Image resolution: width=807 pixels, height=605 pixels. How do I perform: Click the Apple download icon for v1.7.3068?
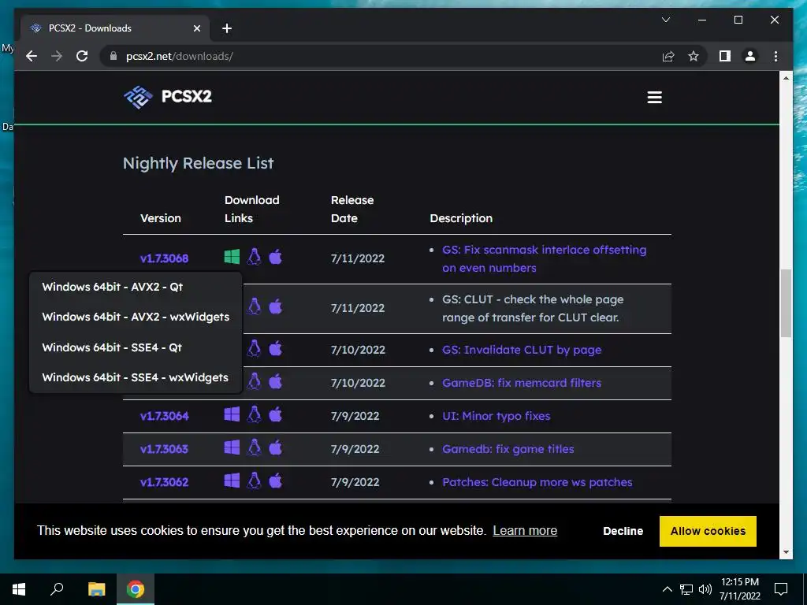[275, 256]
